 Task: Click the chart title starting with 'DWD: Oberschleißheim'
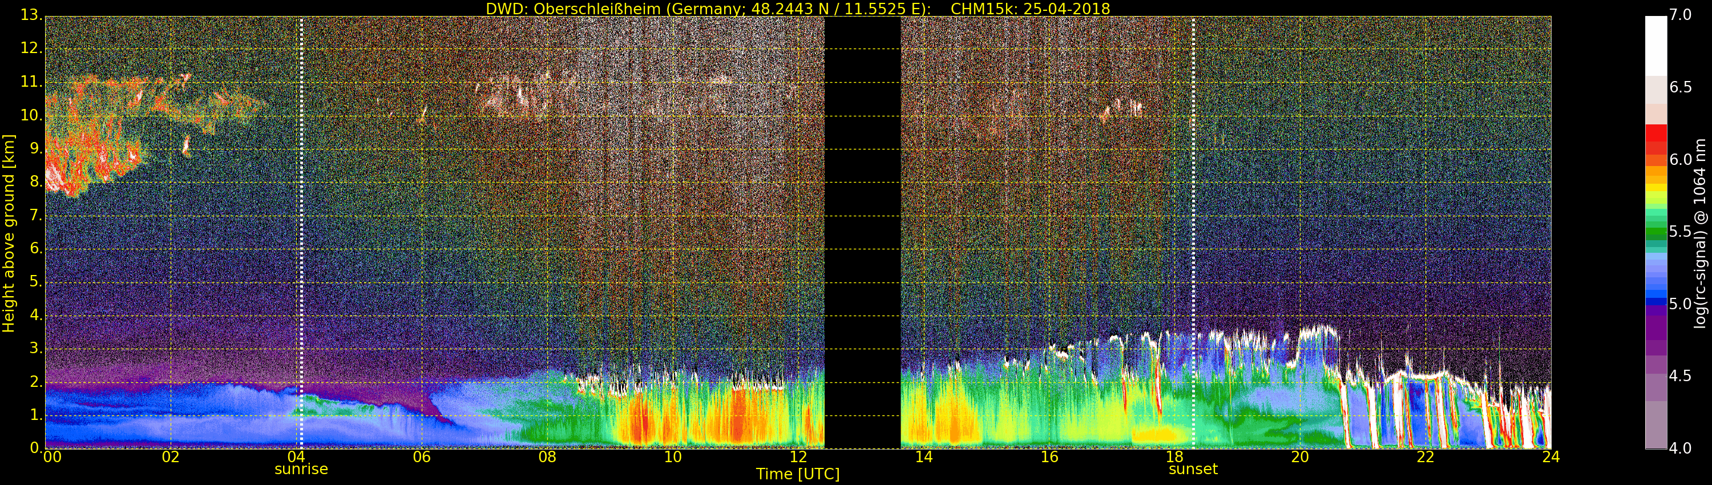point(798,9)
